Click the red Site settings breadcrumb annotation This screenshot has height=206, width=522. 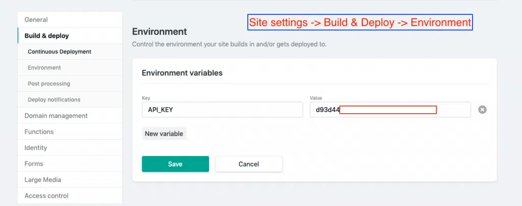tap(360, 22)
